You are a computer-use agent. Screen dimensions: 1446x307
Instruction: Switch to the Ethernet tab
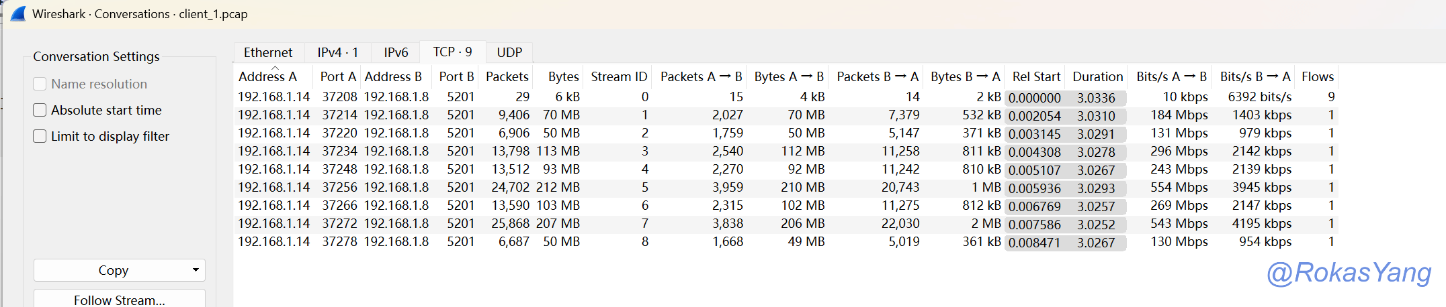click(x=267, y=52)
